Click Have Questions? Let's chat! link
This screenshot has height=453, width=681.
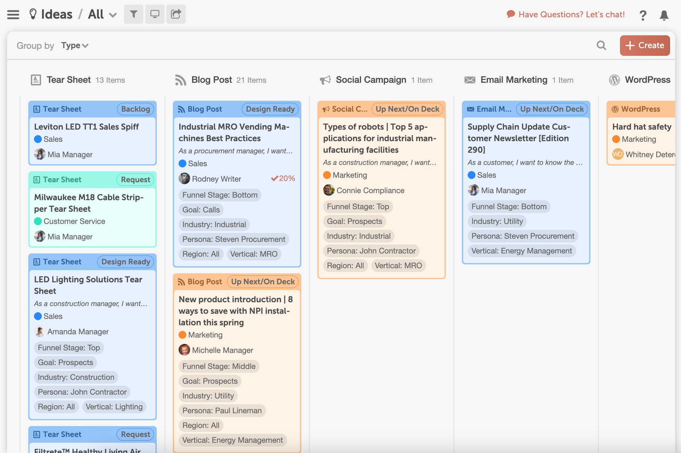point(571,14)
